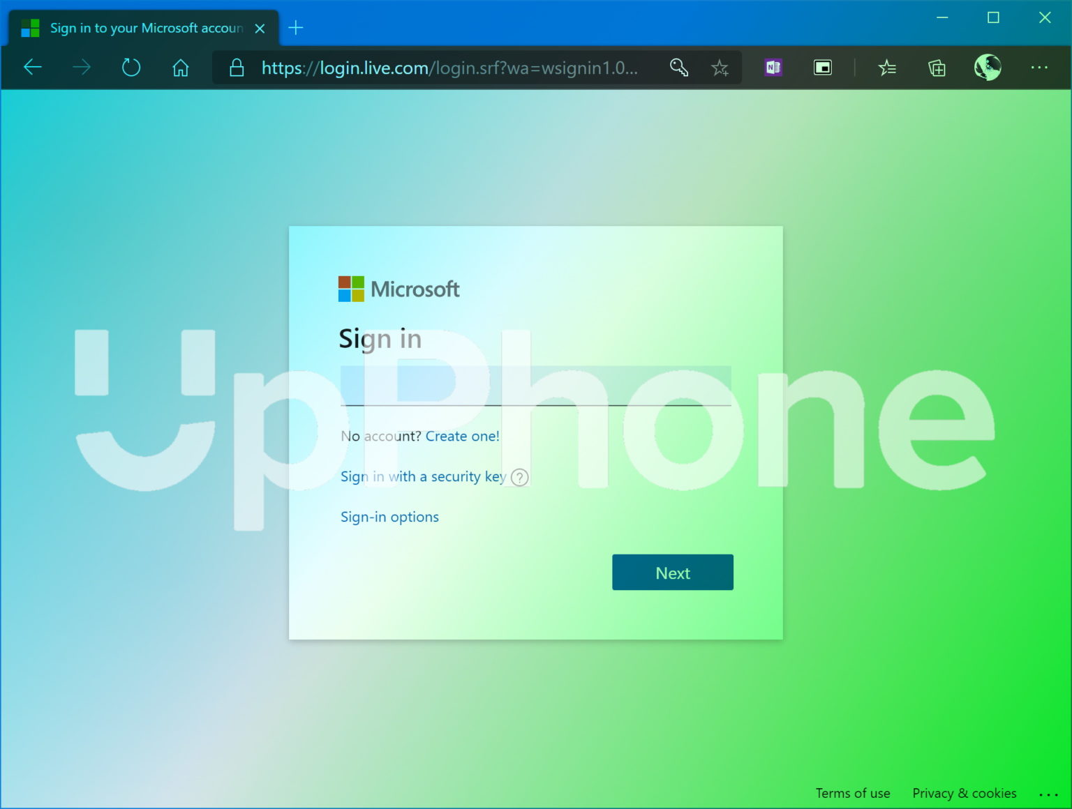The image size is (1072, 809).
Task: Open saved passwords using the key icon
Action: (x=678, y=67)
